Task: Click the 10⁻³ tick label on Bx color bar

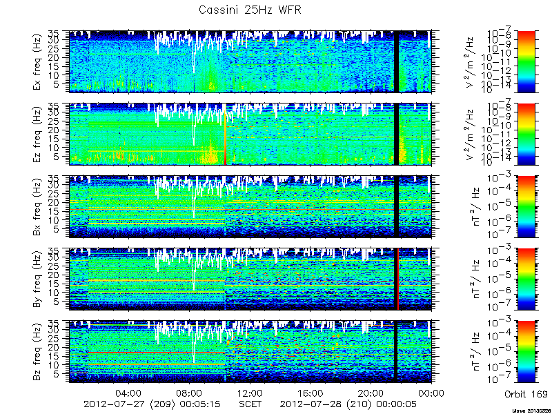Action: 500,178
